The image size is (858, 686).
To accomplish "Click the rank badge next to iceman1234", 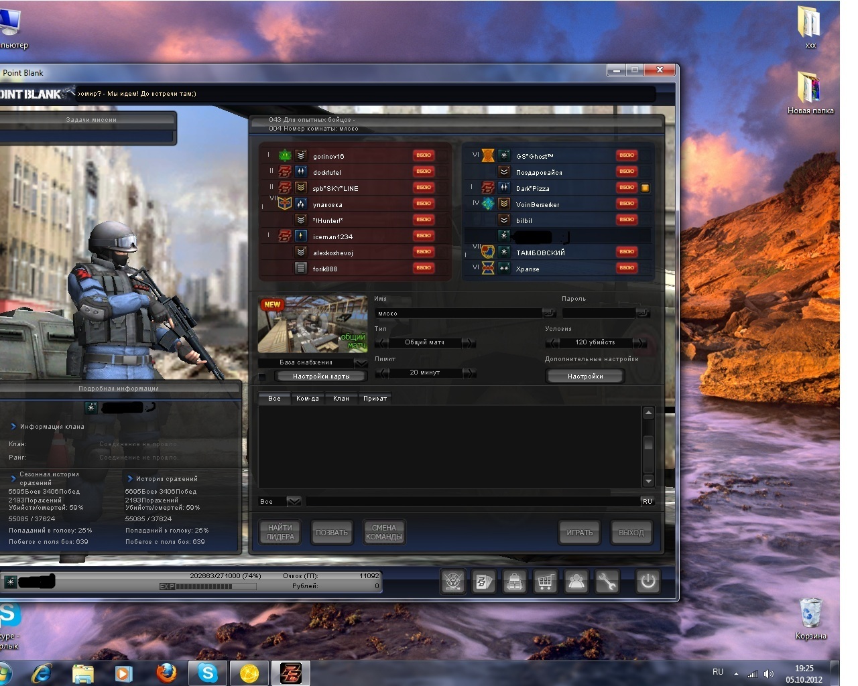I will point(301,236).
